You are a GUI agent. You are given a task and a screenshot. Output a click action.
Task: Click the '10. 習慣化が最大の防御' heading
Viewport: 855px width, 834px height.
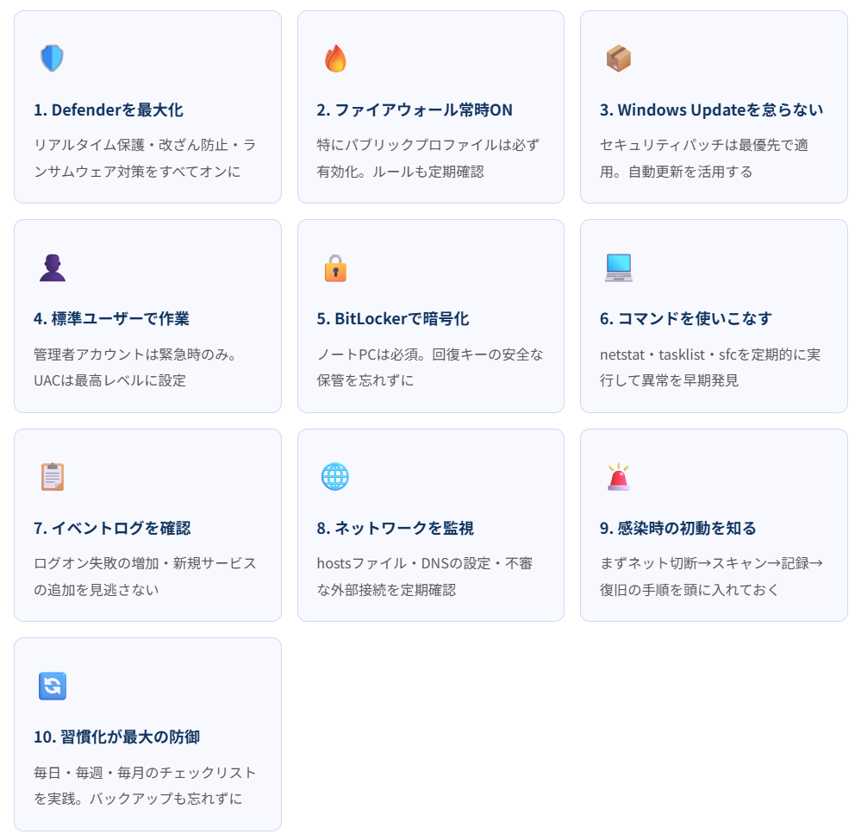[117, 737]
